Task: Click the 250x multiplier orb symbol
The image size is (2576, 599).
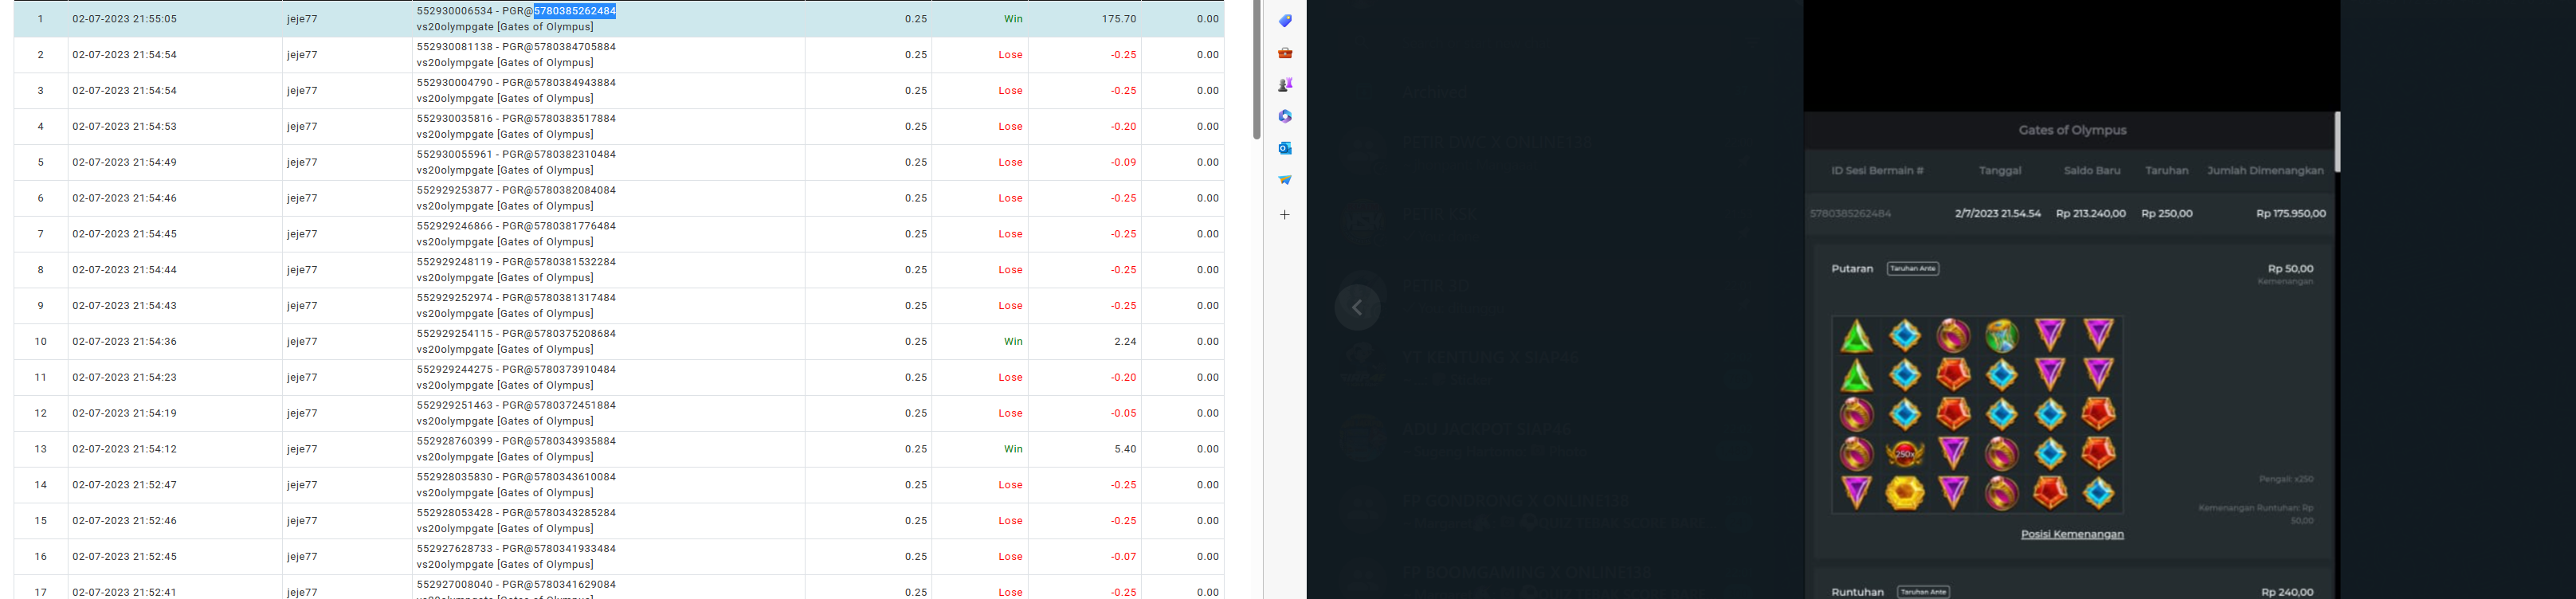Action: [x=1905, y=454]
